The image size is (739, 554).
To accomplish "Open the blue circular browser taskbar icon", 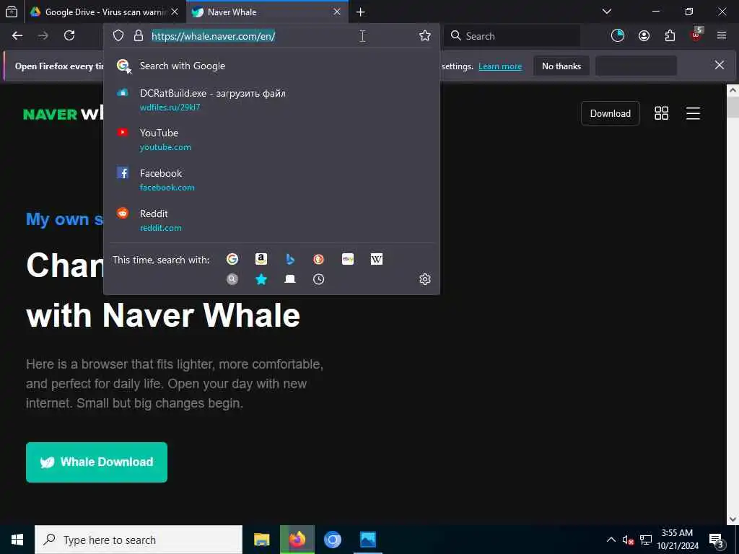I will (x=332, y=540).
